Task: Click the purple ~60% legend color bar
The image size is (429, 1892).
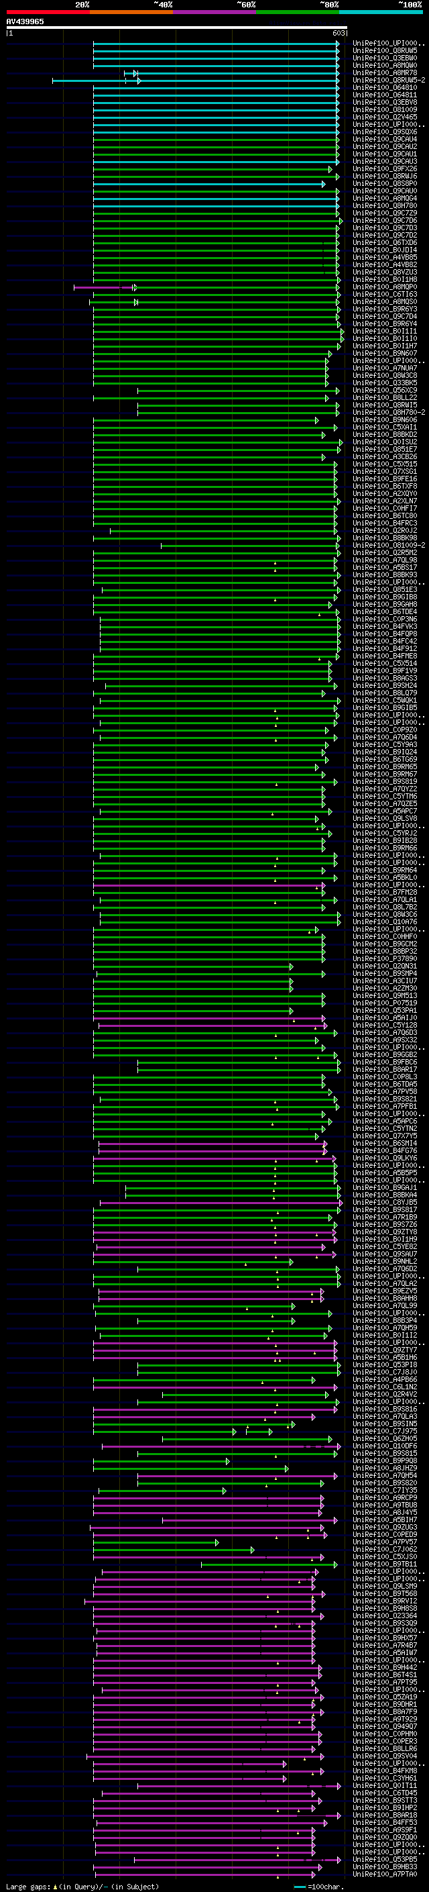Action: point(215,12)
